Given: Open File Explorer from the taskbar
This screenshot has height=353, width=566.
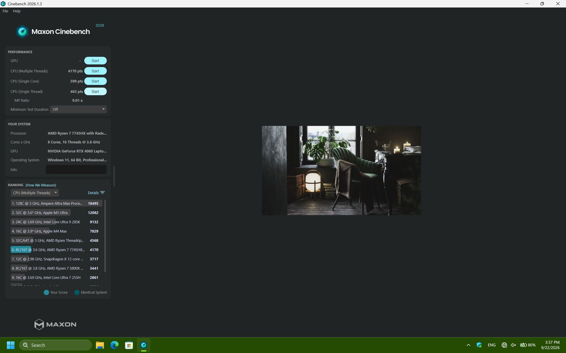Looking at the screenshot, I should point(100,345).
